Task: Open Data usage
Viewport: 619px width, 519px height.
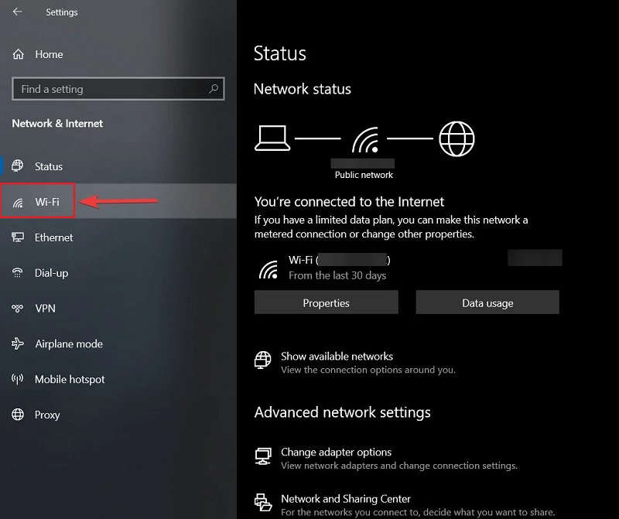Action: tap(487, 303)
